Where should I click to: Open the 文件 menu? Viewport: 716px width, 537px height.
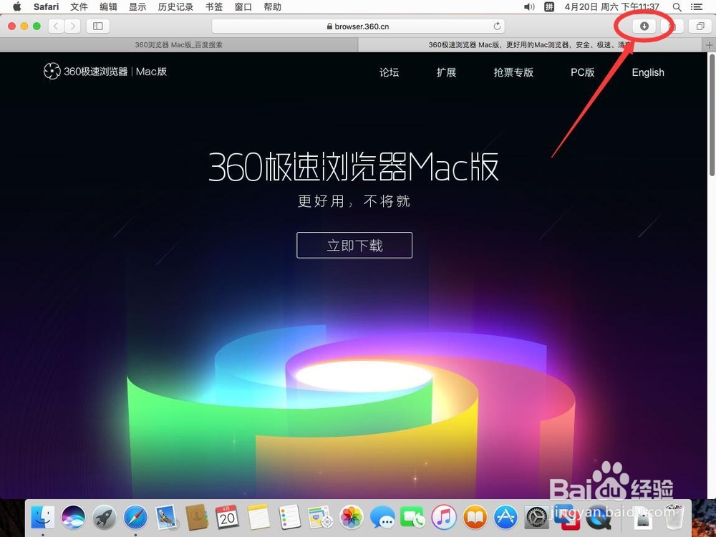79,7
